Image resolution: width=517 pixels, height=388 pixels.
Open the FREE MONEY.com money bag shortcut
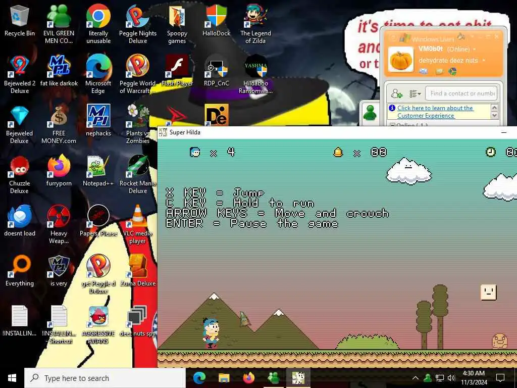point(59,124)
